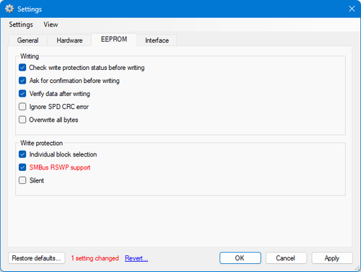Select the EEPROM tab
This screenshot has height=272, width=361.
[114, 40]
